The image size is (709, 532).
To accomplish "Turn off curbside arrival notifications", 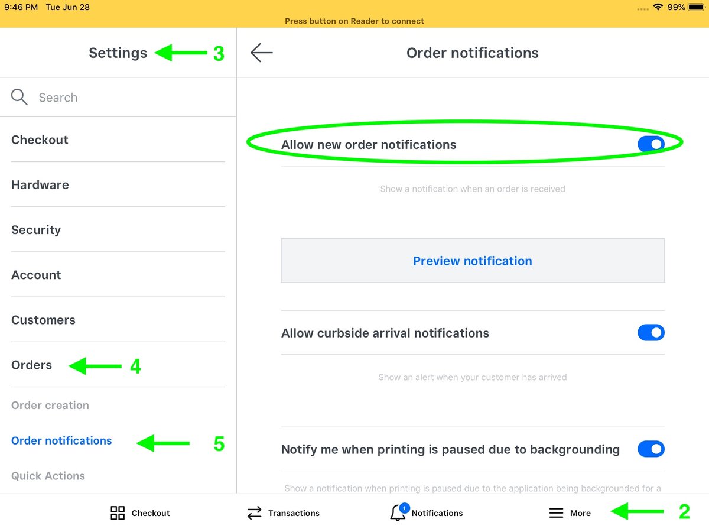I will (x=651, y=333).
